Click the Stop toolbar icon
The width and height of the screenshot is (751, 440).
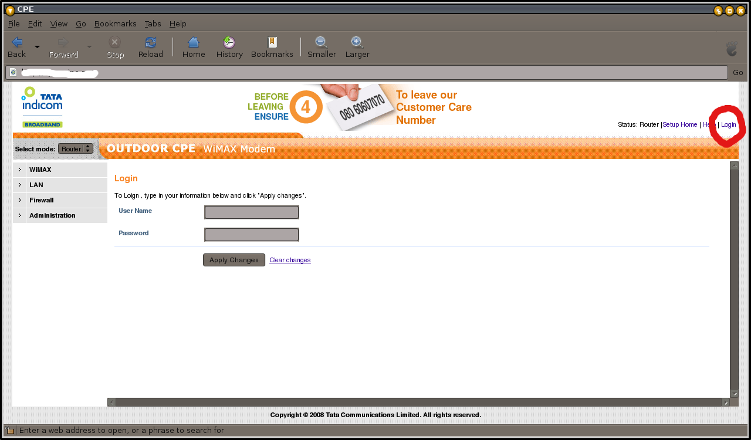[115, 42]
